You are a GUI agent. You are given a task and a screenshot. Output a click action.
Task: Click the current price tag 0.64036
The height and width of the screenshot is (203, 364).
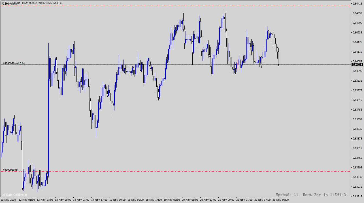pos(357,65)
